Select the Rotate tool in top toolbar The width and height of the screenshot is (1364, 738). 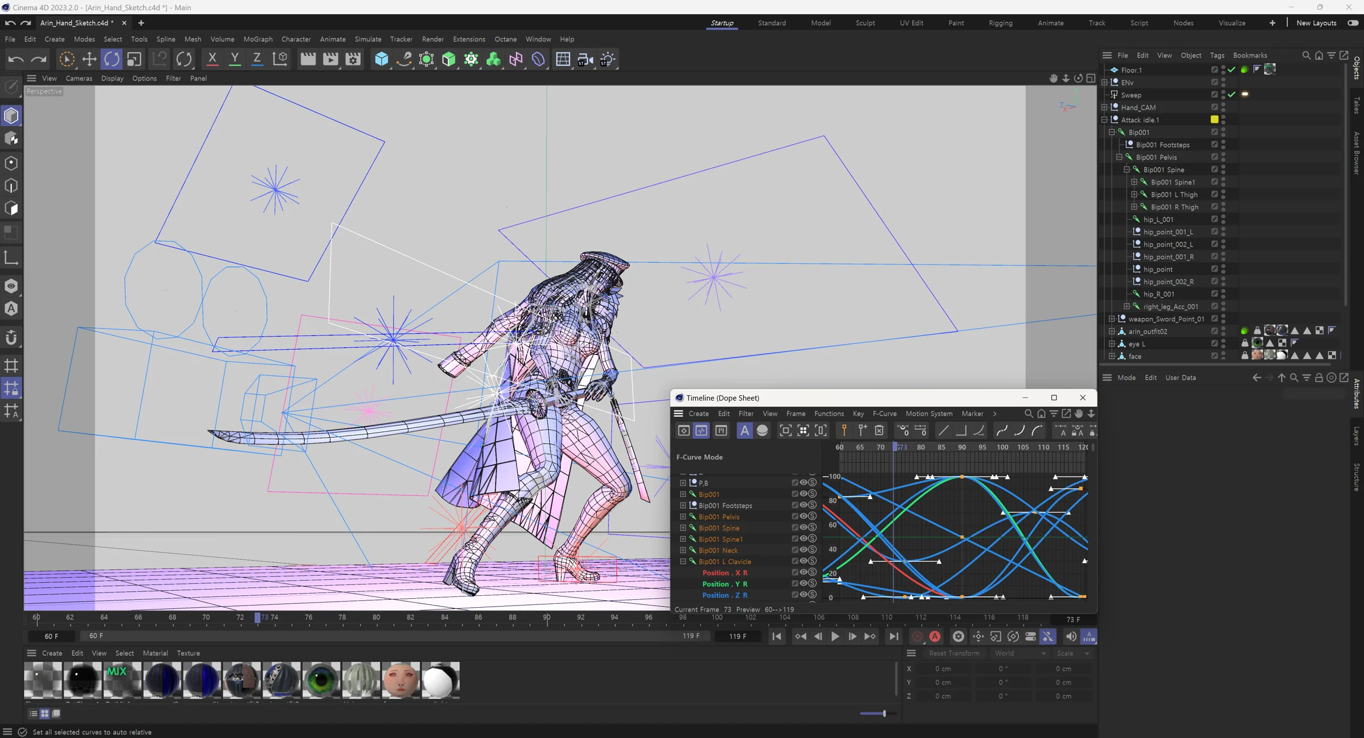112,59
